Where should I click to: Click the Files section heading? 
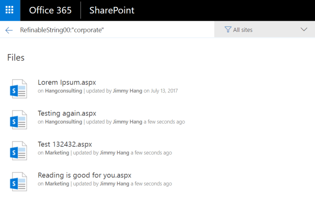click(16, 57)
